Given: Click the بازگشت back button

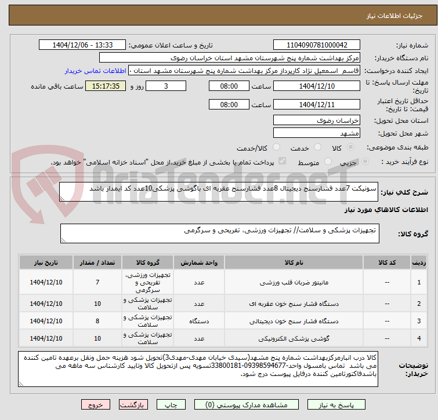Looking at the screenshot, I should coord(133,405).
